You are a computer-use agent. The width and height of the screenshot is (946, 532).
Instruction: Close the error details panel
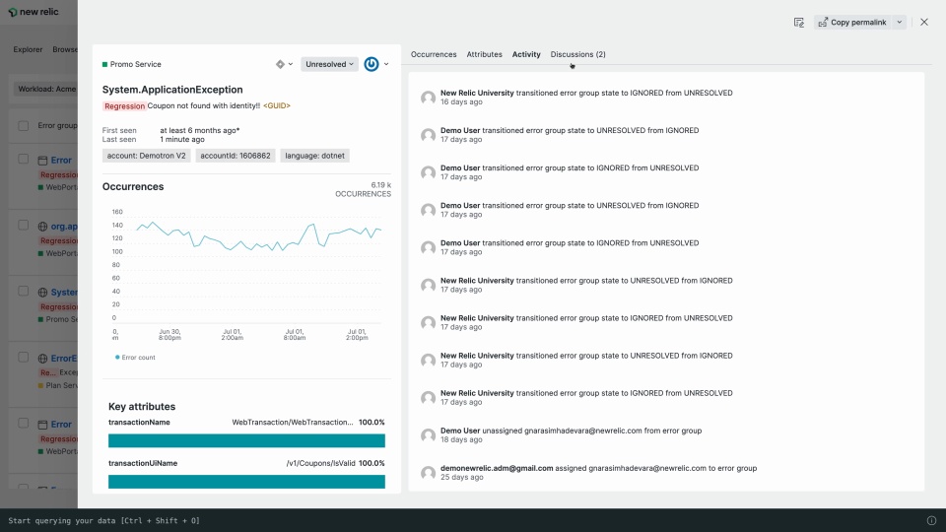click(923, 22)
